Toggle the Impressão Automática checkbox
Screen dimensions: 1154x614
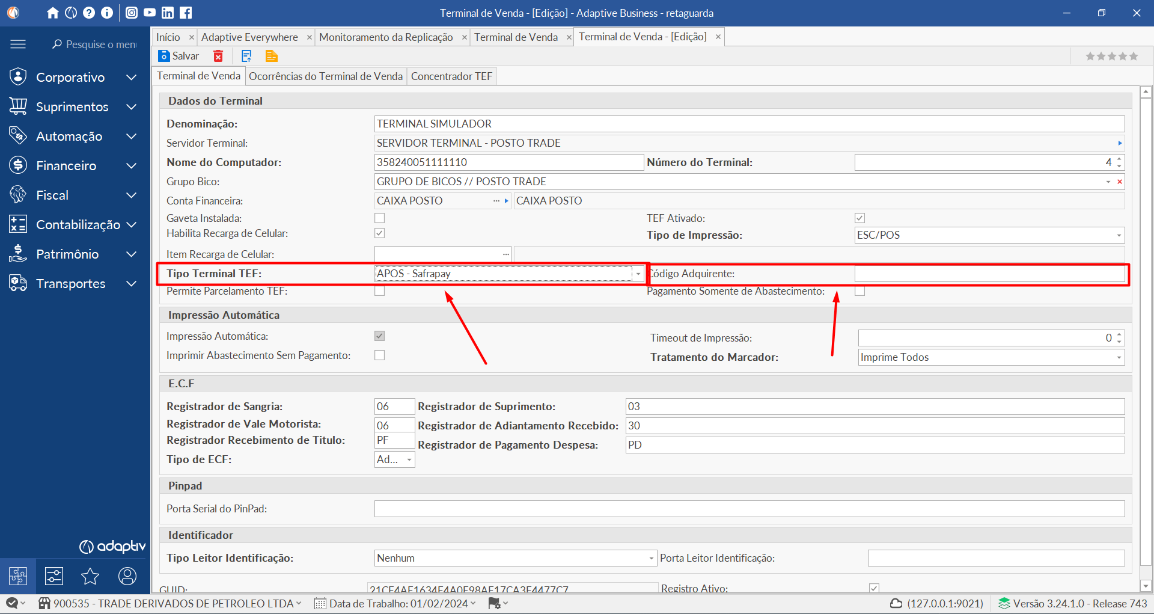379,336
